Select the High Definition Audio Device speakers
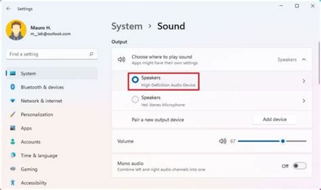321x190 pixels. pyautogui.click(x=135, y=81)
